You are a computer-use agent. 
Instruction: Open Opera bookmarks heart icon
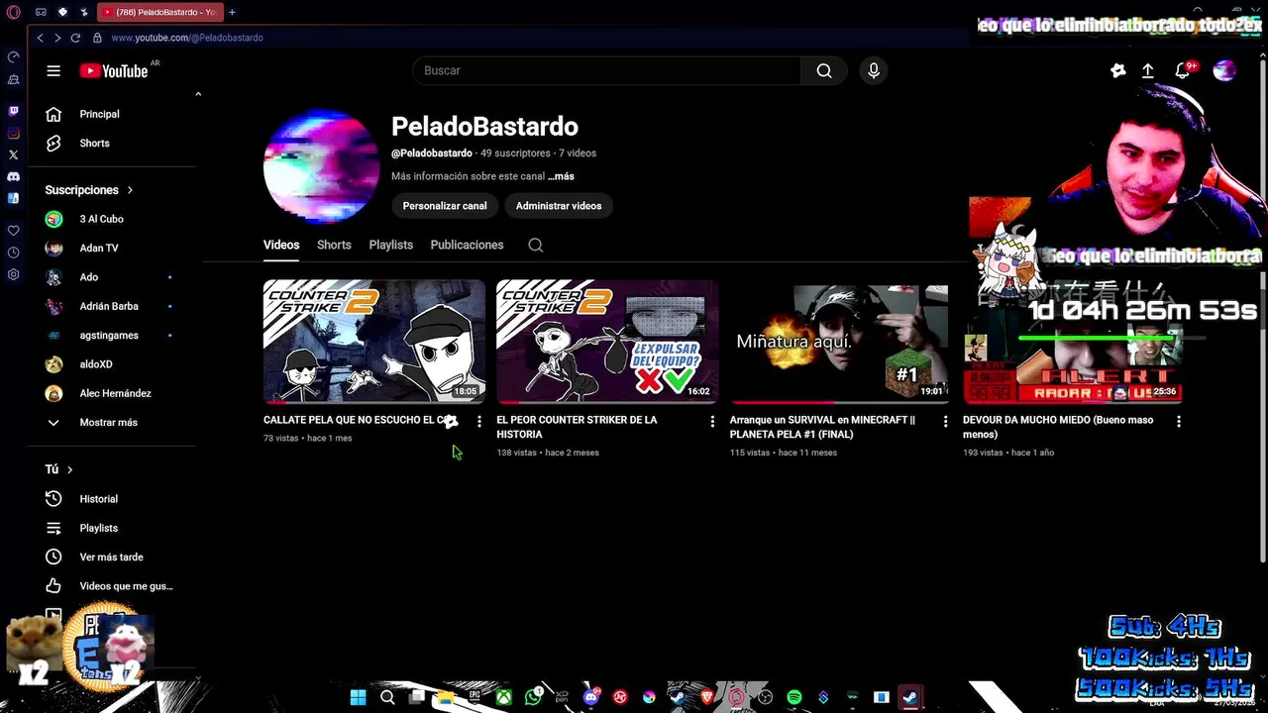coord(13,231)
